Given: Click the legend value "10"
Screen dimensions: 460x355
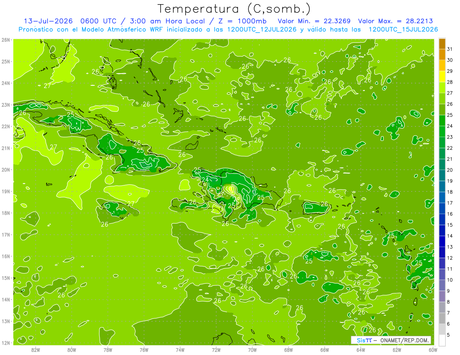Looking at the screenshot, I should pos(450,280).
